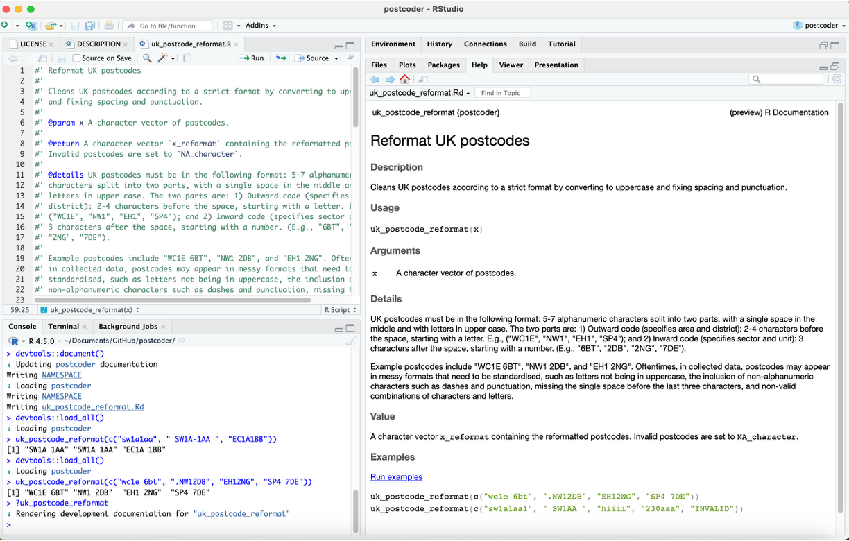The width and height of the screenshot is (849, 541).
Task: Expand the Source button dropdown arrow
Action: (336, 58)
